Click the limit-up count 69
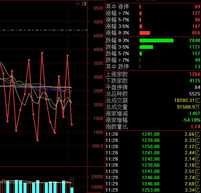 click(x=198, y=7)
